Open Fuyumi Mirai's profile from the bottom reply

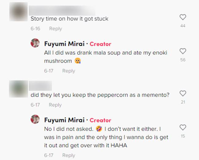[x=64, y=120]
